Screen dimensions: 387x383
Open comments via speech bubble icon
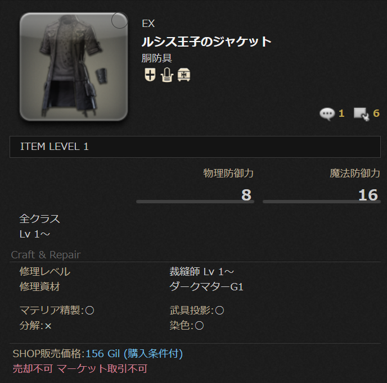tap(327, 114)
